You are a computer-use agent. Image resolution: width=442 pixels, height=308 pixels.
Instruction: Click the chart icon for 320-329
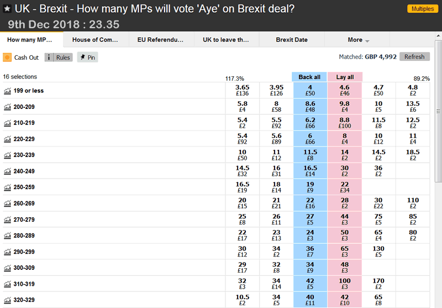tap(7, 300)
